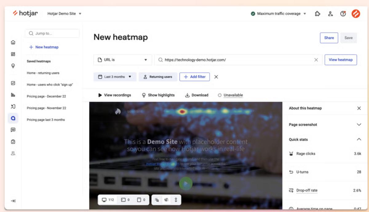The image size is (369, 212).
Task: Open Maximum traffic coverage dropdown
Action: [279, 14]
